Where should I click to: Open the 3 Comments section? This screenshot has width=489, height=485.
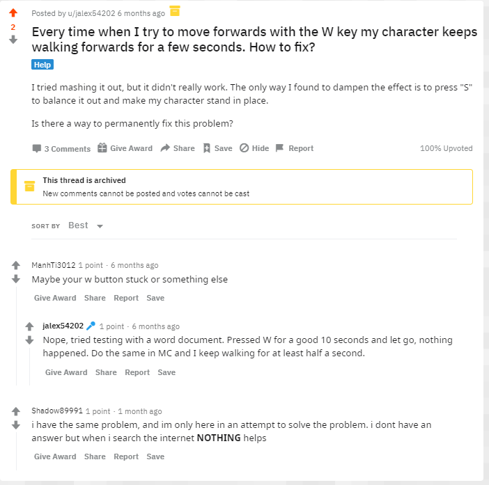point(61,149)
